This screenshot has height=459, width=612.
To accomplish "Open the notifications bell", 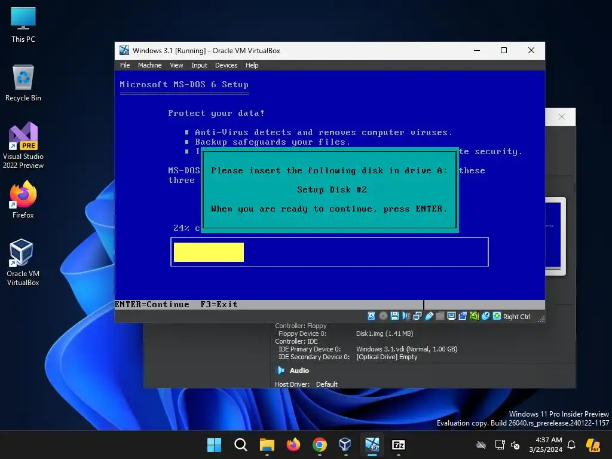I will point(571,445).
